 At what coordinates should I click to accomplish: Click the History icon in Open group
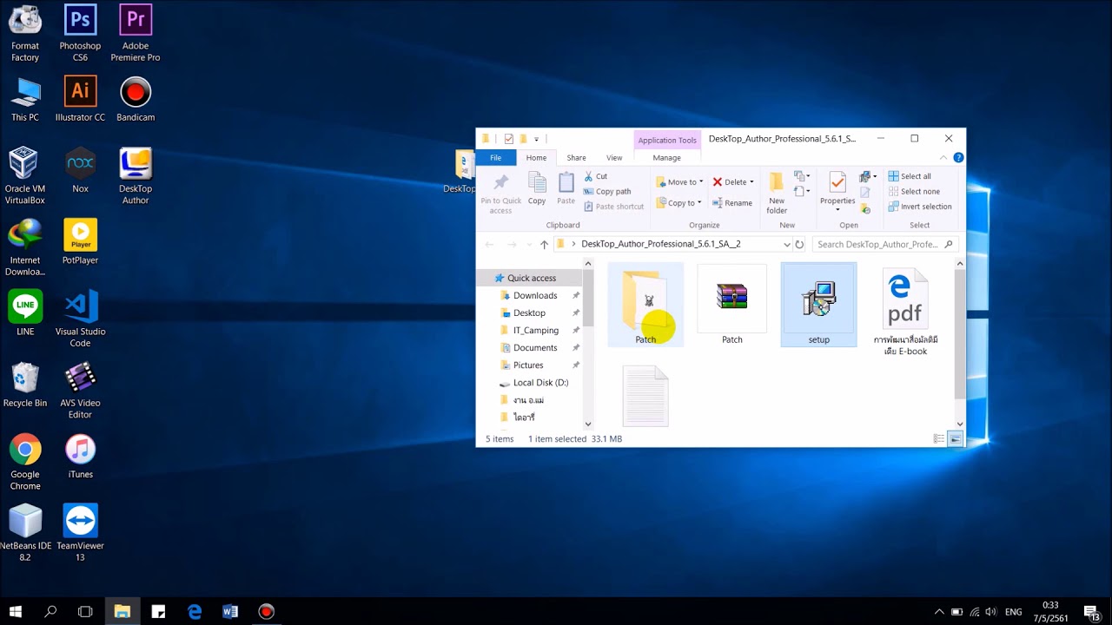click(x=865, y=208)
